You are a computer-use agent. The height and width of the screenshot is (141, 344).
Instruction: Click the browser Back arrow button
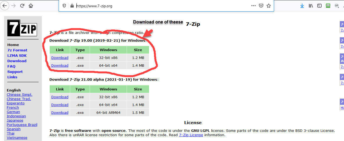5,6
